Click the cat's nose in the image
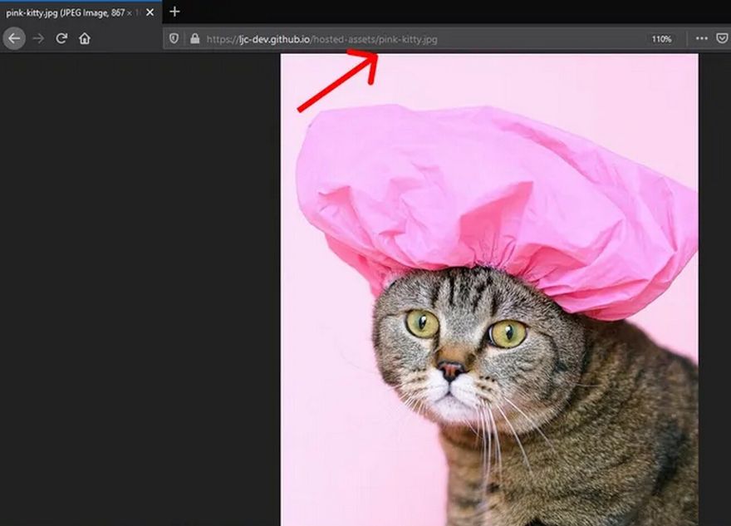731x526 pixels. click(x=451, y=370)
